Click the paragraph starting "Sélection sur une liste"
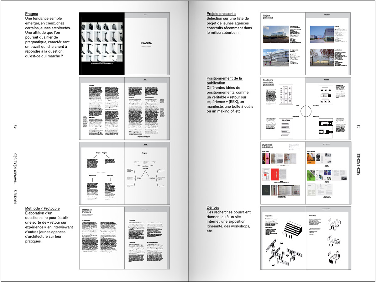This screenshot has width=376, height=282. pyautogui.click(x=230, y=25)
